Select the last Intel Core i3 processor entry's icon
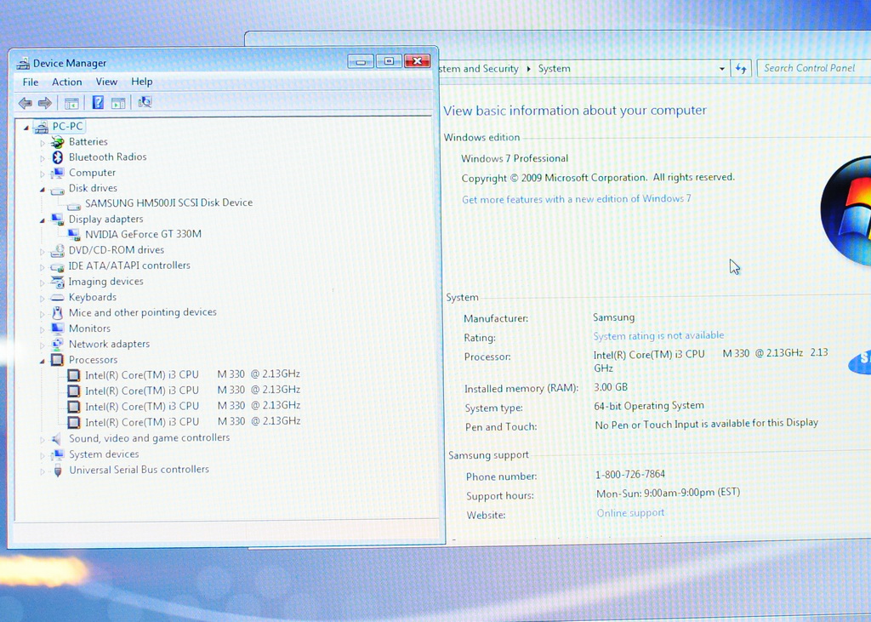The image size is (871, 622). (x=73, y=423)
